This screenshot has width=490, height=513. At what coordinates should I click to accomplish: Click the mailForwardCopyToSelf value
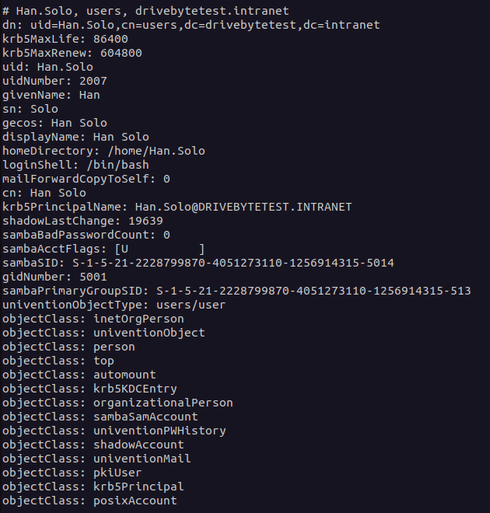166,179
